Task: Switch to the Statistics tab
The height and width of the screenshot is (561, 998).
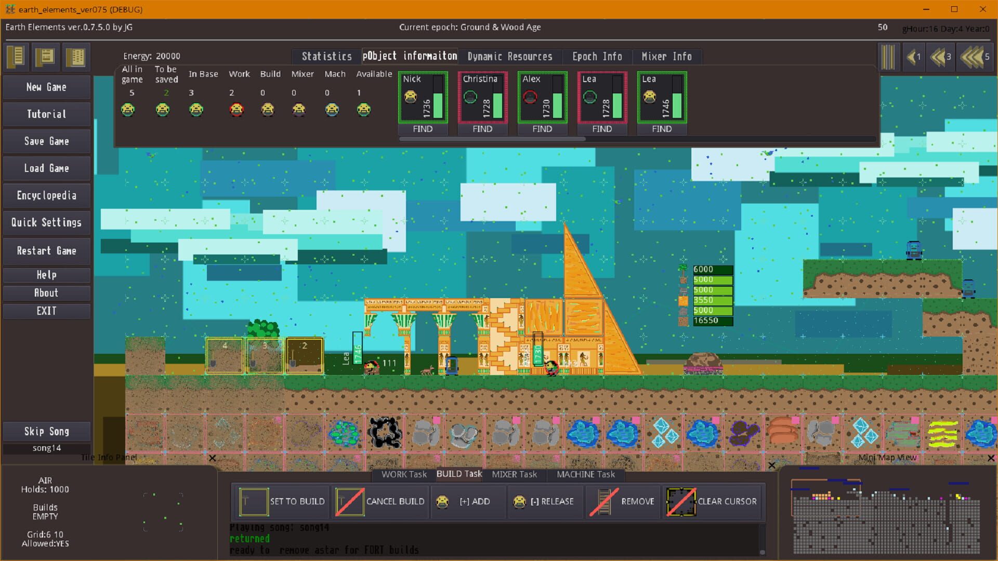Action: (326, 56)
